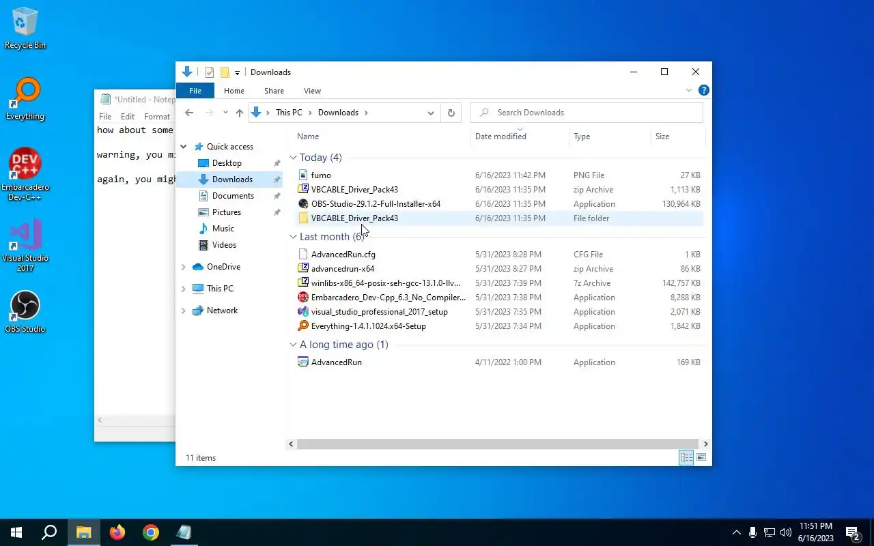Launch OBS Studio desktop shortcut
Image resolution: width=874 pixels, height=546 pixels.
pyautogui.click(x=25, y=313)
